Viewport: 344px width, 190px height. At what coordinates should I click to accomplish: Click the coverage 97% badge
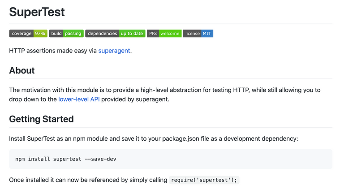click(x=28, y=34)
